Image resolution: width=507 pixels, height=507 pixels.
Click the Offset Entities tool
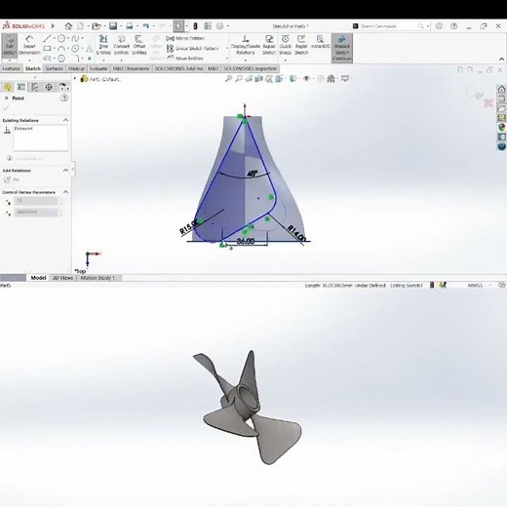pos(139,45)
